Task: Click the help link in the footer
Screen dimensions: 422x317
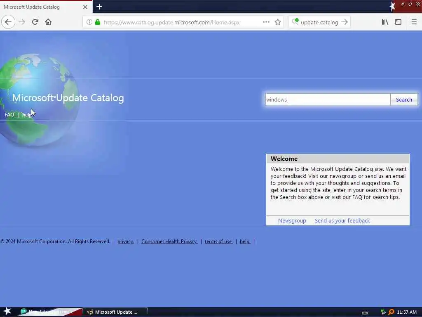Action: click(245, 241)
